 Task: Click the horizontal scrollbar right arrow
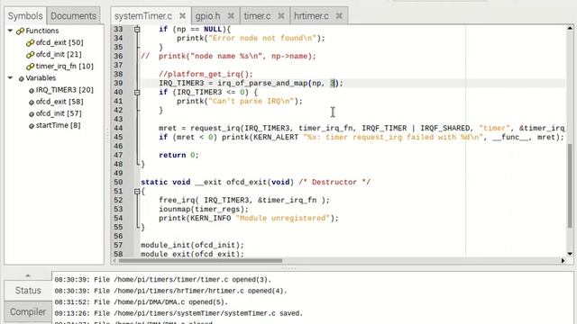pyautogui.click(x=563, y=260)
